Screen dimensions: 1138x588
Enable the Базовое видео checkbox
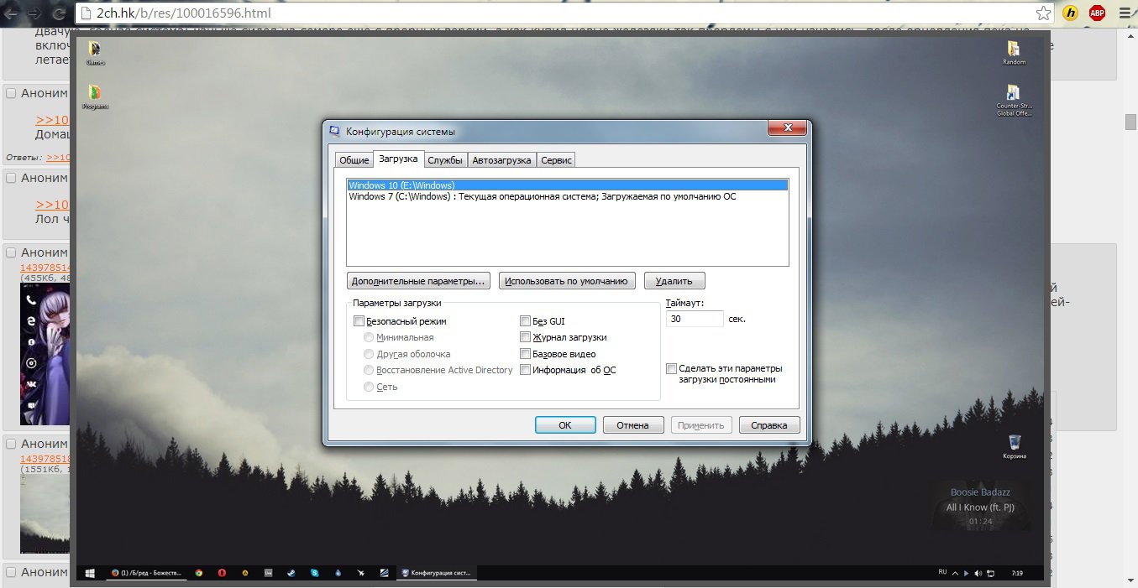[x=526, y=354]
